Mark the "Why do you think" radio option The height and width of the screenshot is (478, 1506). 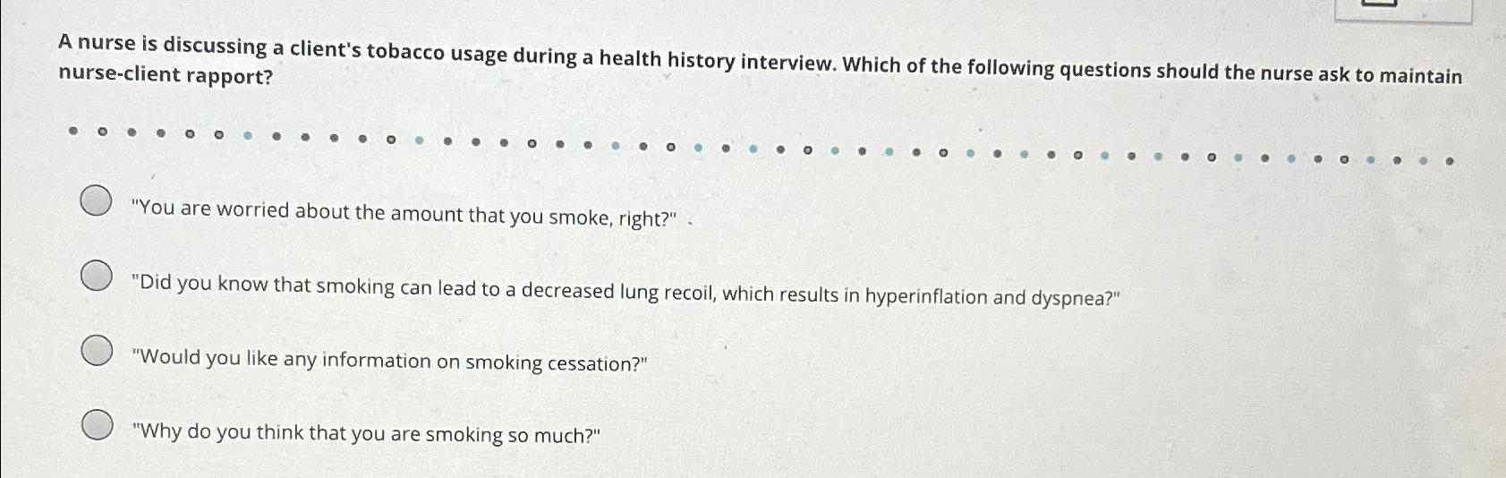(x=97, y=425)
